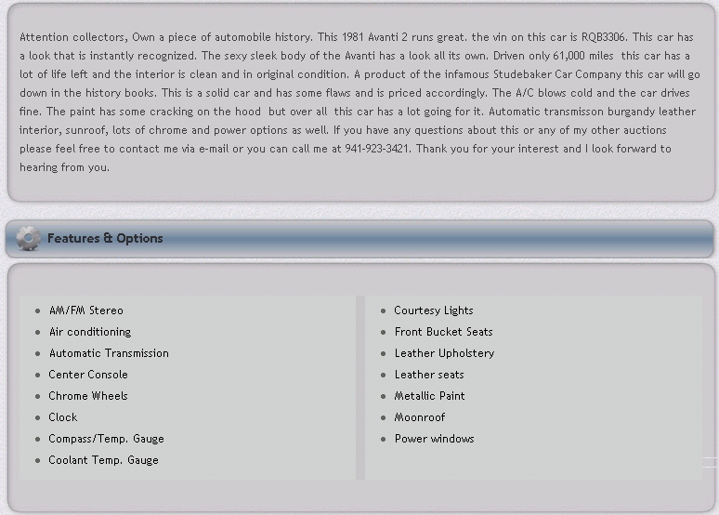Click the Moonroof list item
Screen dimensions: 719x515
pos(419,417)
